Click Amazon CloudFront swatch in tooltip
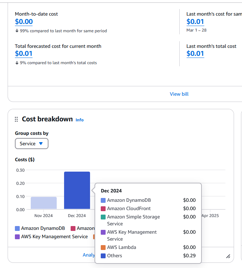This screenshot has width=242, height=268. click(103, 209)
